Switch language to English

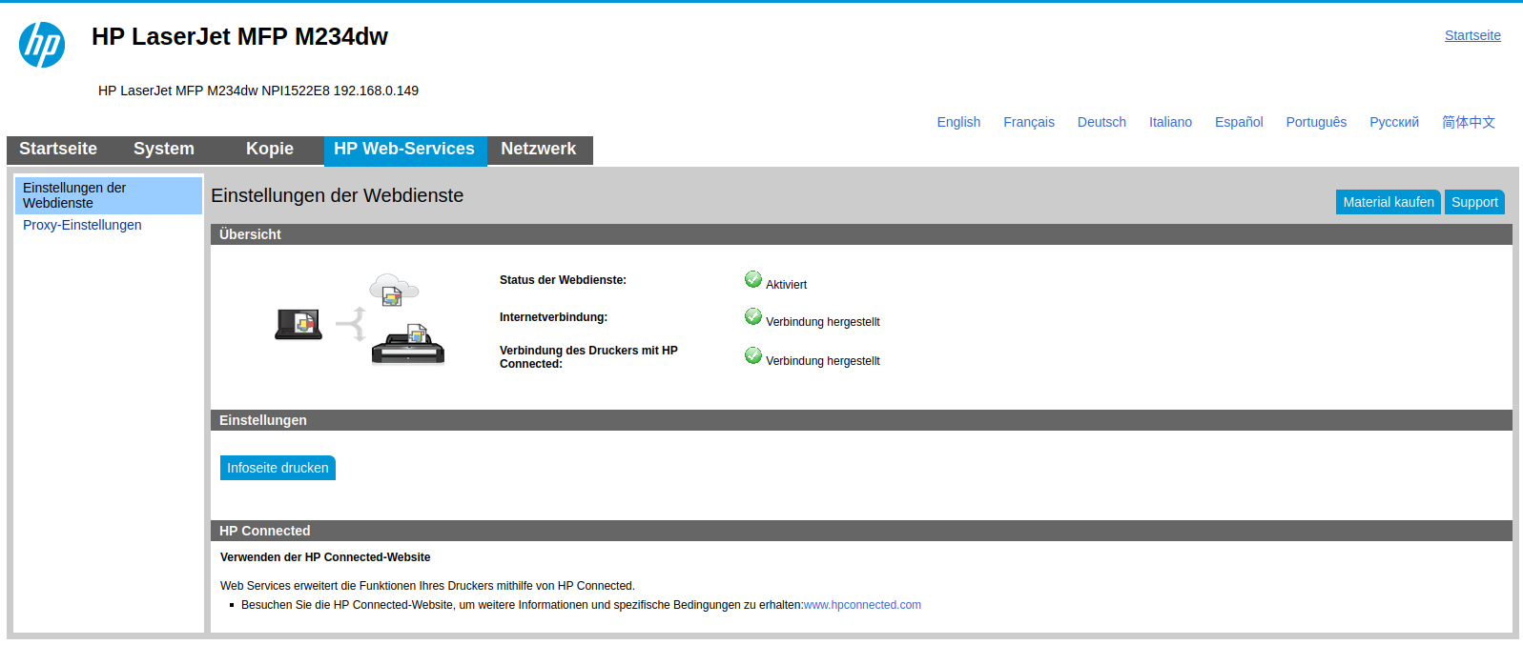click(958, 122)
